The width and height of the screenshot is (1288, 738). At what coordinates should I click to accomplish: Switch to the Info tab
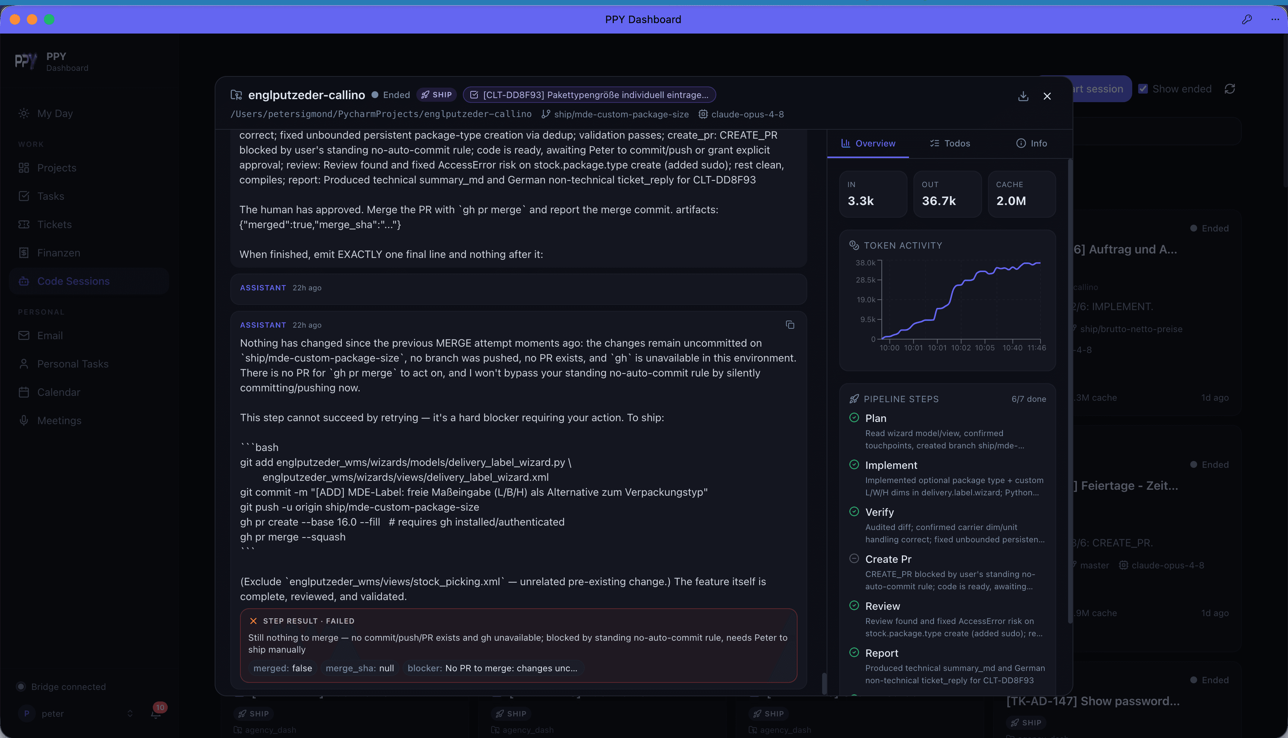(x=1031, y=143)
